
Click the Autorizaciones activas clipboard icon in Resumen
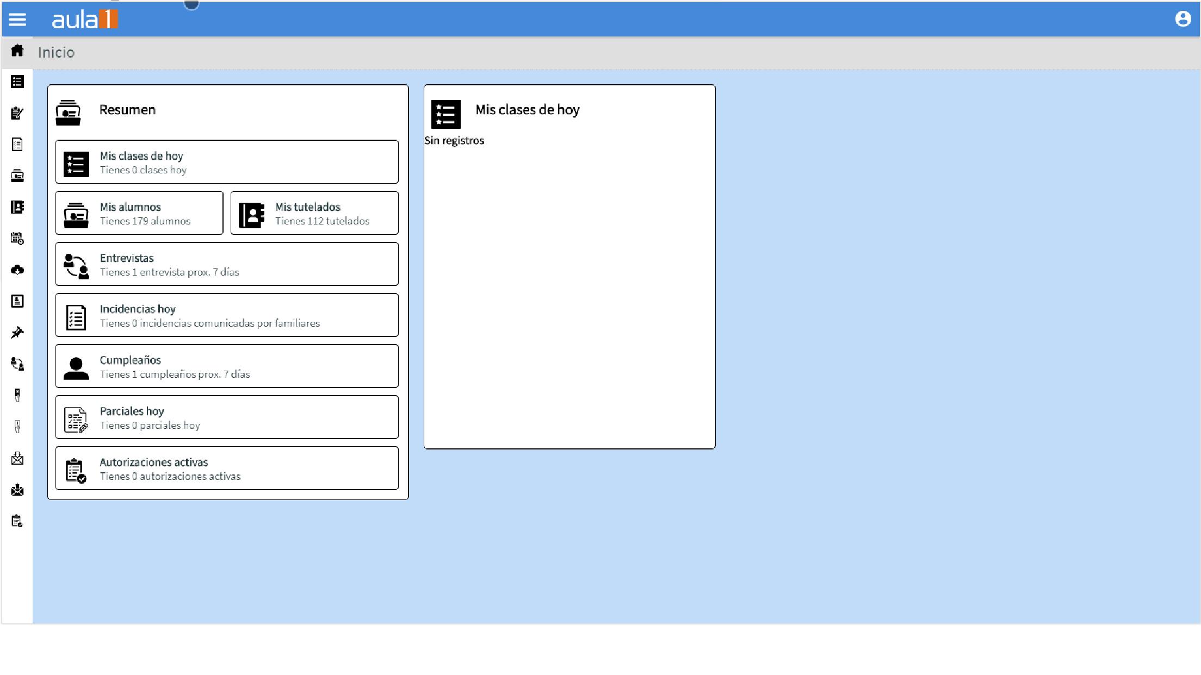(x=76, y=471)
